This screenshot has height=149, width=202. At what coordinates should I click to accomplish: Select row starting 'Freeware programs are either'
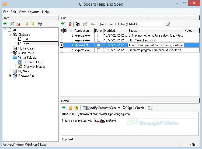coord(130,50)
